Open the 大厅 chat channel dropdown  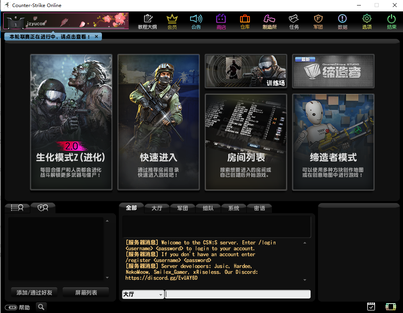pos(142,294)
